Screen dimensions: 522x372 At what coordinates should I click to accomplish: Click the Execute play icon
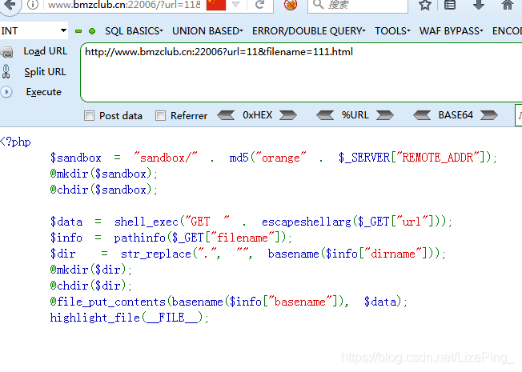(x=6, y=92)
